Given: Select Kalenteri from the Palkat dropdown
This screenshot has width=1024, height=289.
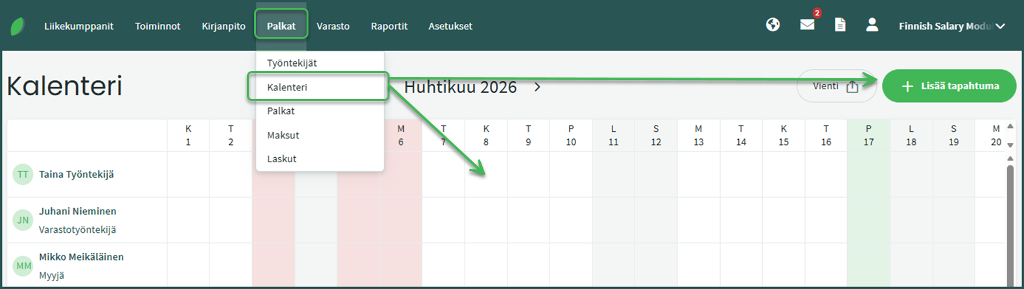Looking at the screenshot, I should click(x=287, y=87).
